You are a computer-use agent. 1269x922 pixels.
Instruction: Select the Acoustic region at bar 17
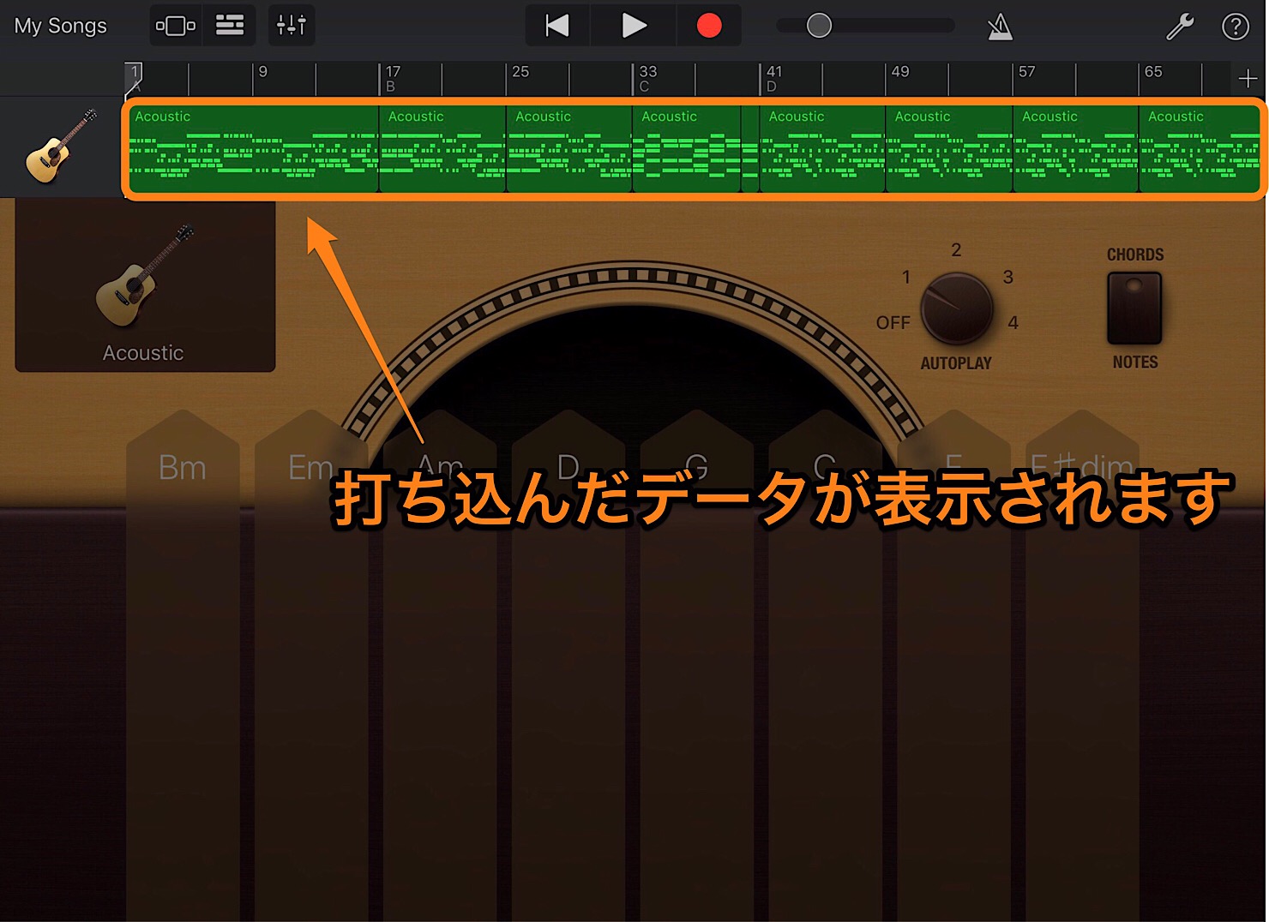pos(442,149)
